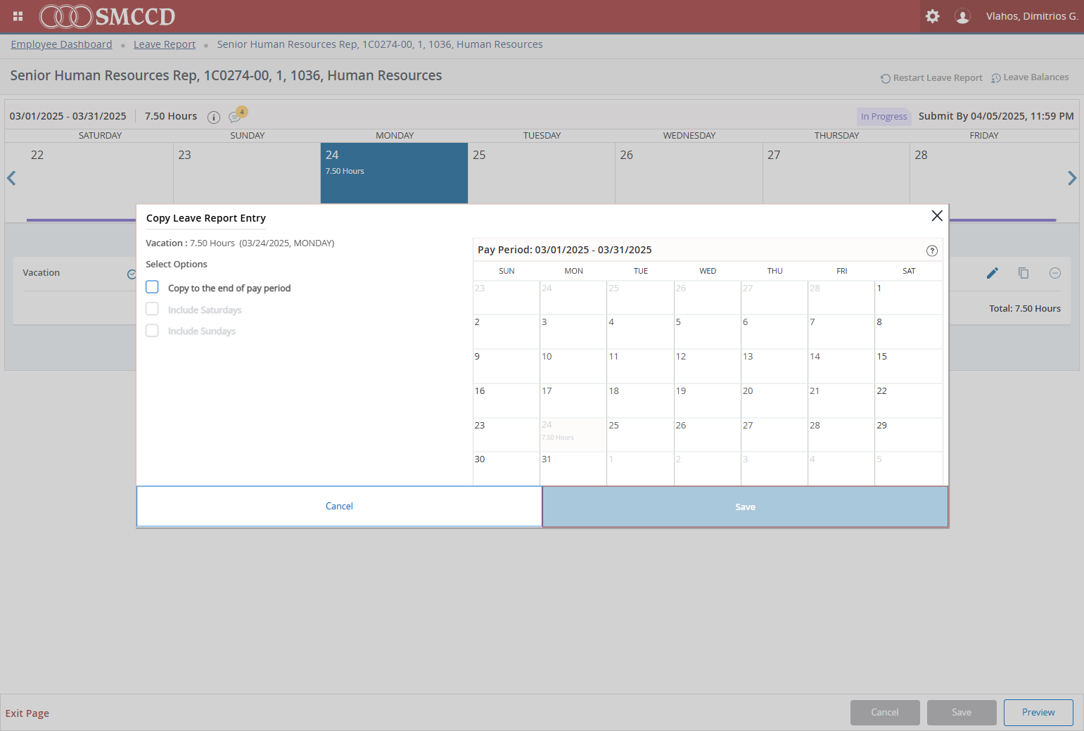Image resolution: width=1084 pixels, height=731 pixels.
Task: Select Monday 24 with 7.50 Hours in week view
Action: click(x=394, y=173)
